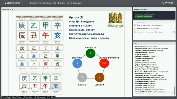Image resolution: width=177 pixels, height=99 pixels.
Task: Click the green личность circle showing 2
Action: coord(90,53)
